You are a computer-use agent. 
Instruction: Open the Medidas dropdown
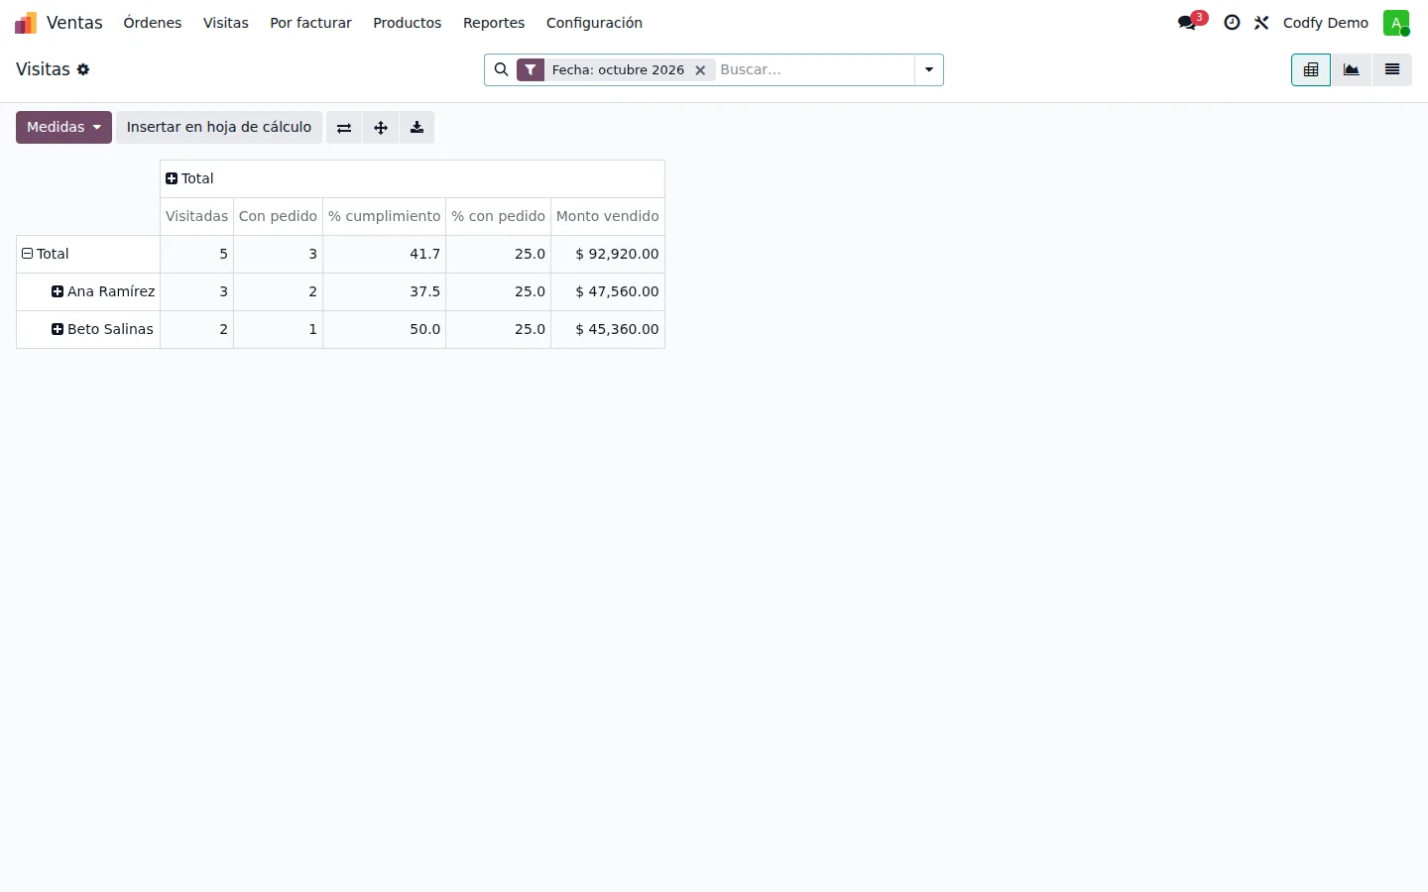(63, 128)
